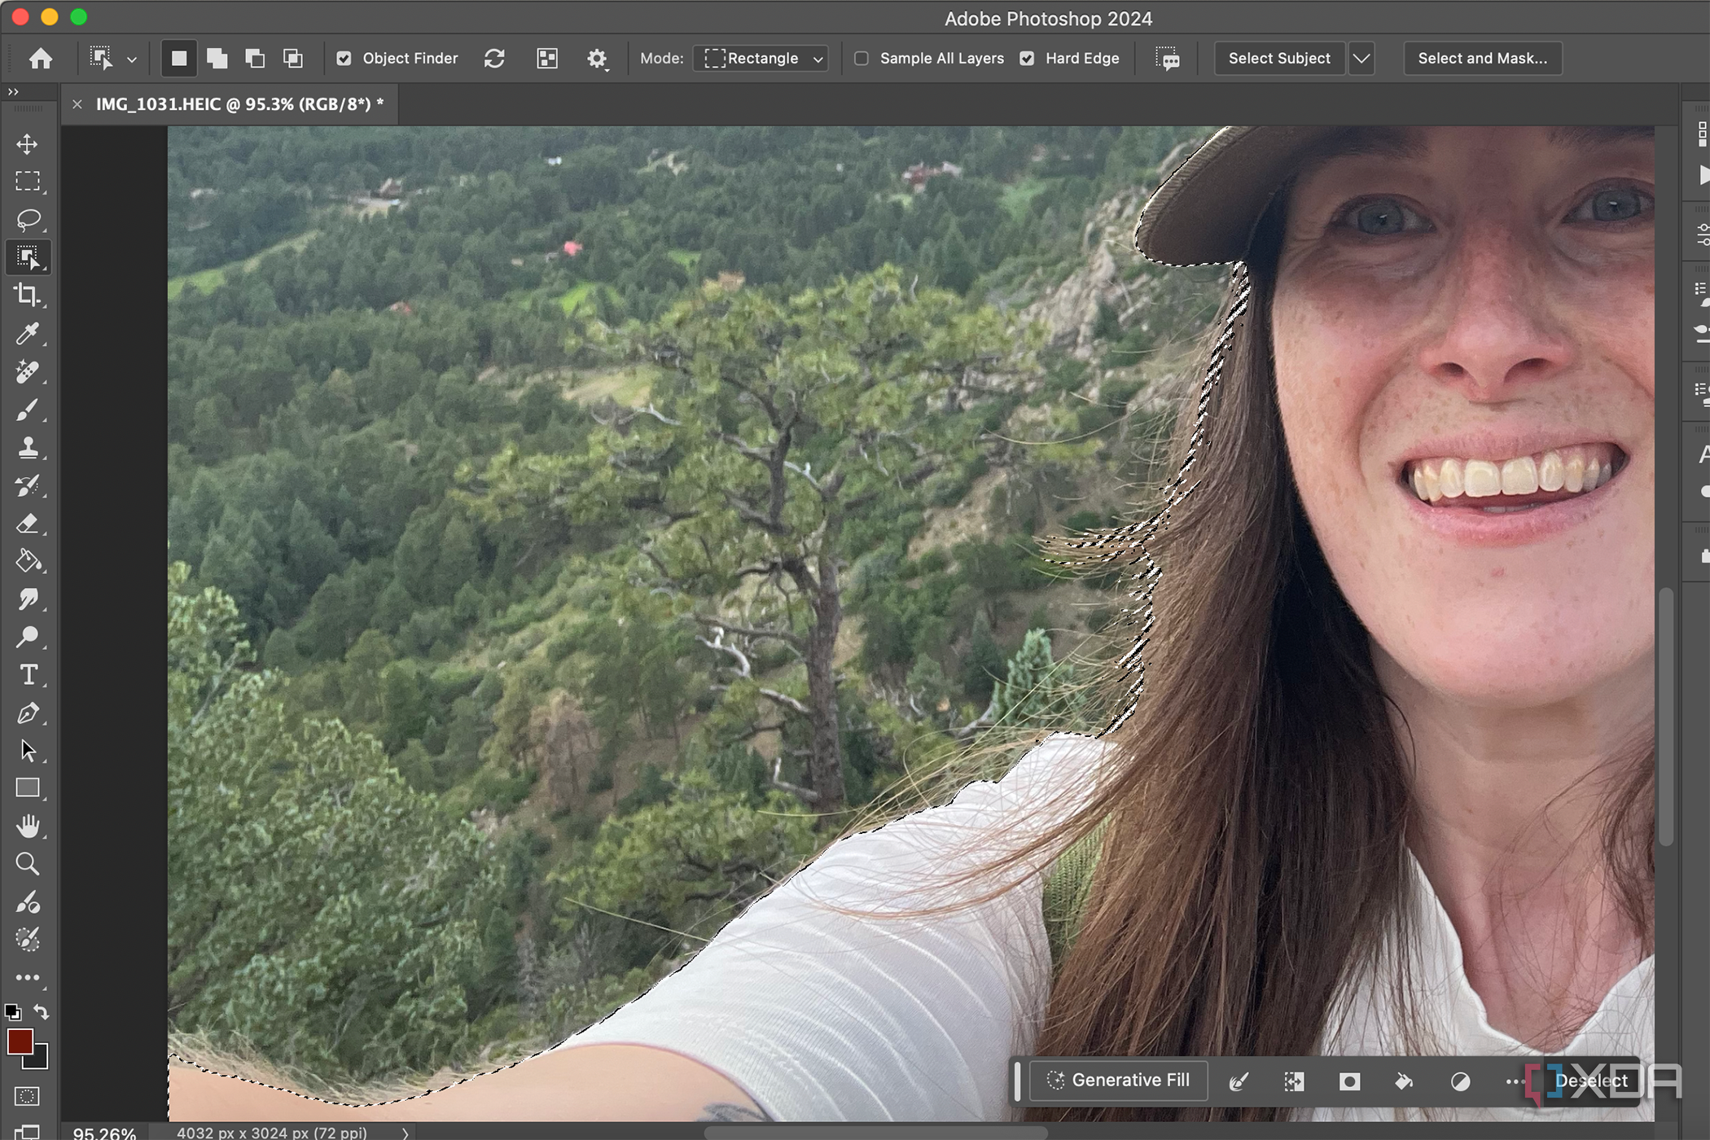Click the Select Subject button
Screen dimensions: 1710x1140
click(x=1279, y=59)
